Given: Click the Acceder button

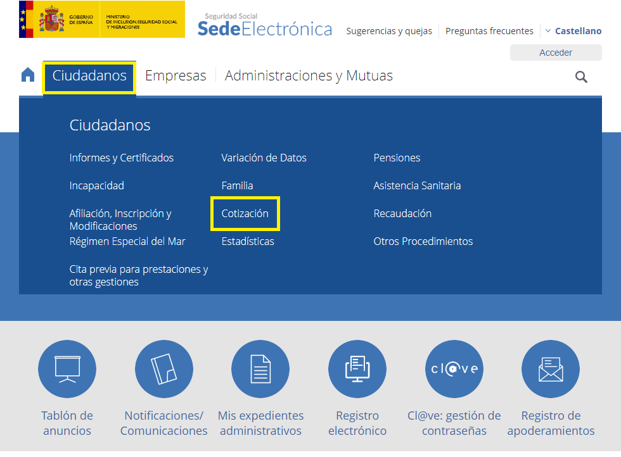Looking at the screenshot, I should tap(556, 53).
